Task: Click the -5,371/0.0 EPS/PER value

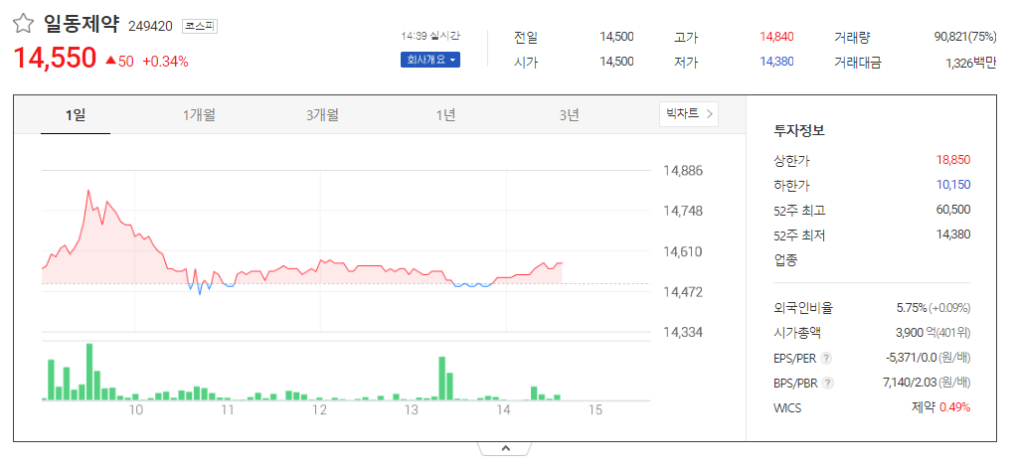Action: point(909,358)
